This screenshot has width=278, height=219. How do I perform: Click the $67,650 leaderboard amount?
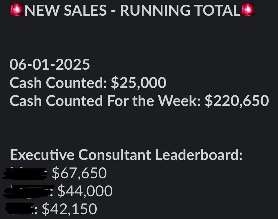click(79, 173)
